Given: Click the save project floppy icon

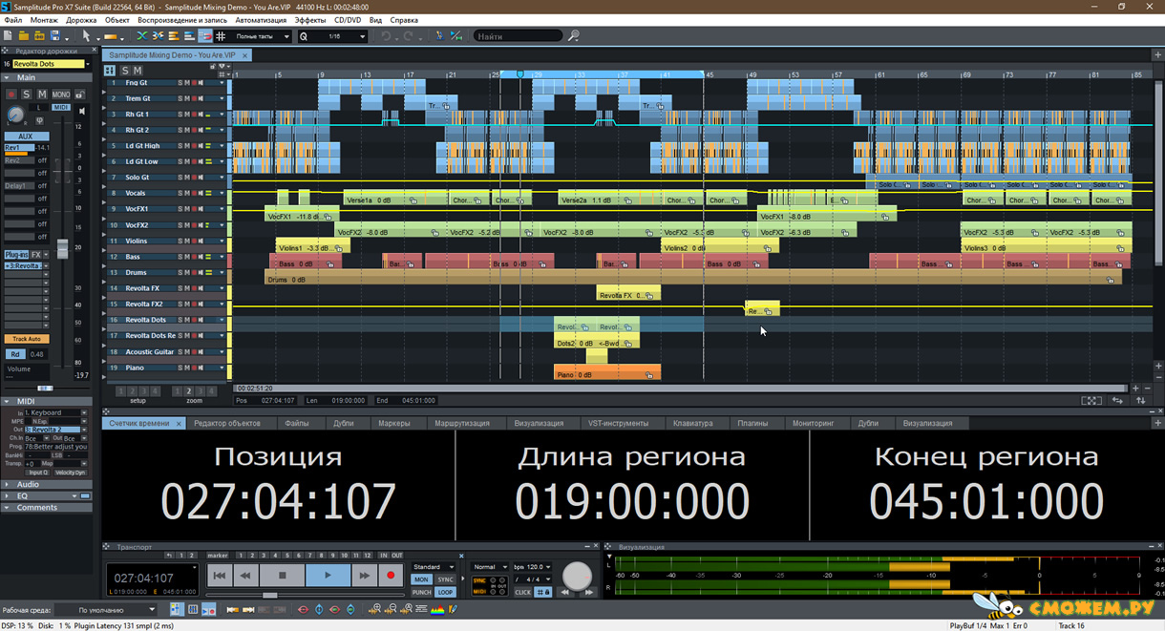Looking at the screenshot, I should pyautogui.click(x=54, y=36).
